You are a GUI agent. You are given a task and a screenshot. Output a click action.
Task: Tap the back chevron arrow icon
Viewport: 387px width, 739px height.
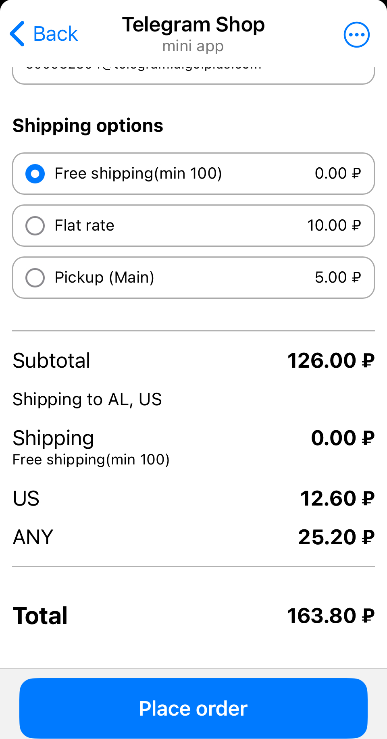pos(17,34)
